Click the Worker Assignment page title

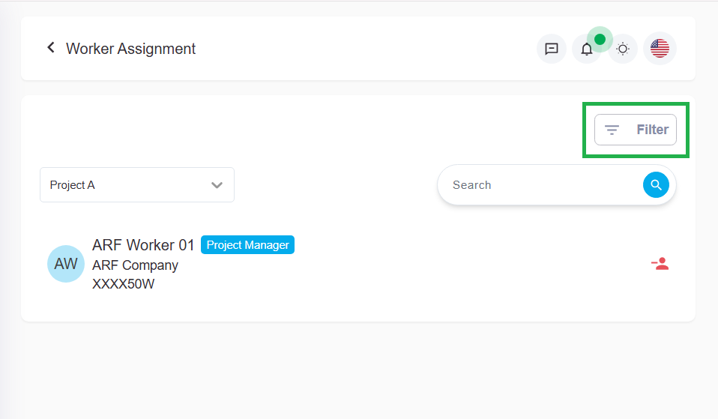(x=130, y=49)
